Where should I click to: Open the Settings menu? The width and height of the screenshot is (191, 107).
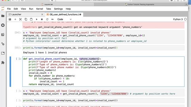coord(58,9)
